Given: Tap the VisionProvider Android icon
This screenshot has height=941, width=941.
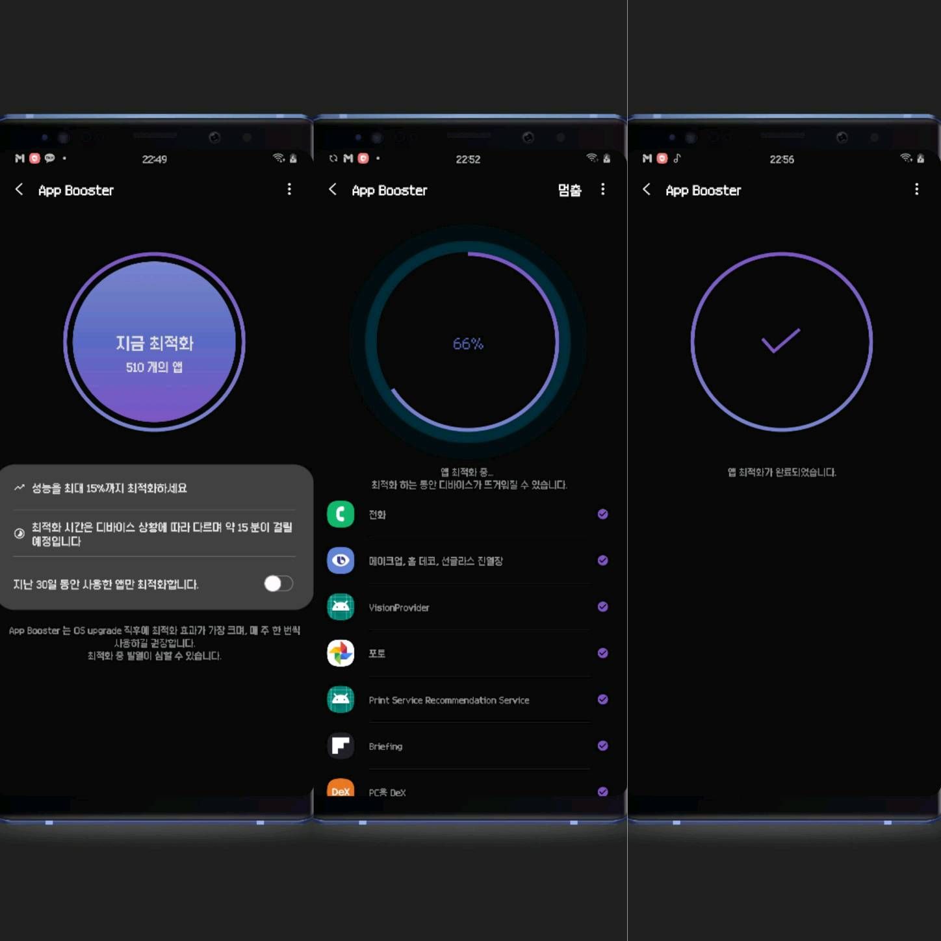Looking at the screenshot, I should click(341, 607).
